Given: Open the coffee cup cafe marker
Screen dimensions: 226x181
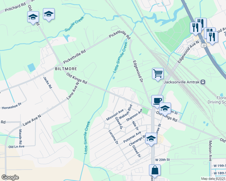Looking at the screenshot, I should (x=157, y=101).
